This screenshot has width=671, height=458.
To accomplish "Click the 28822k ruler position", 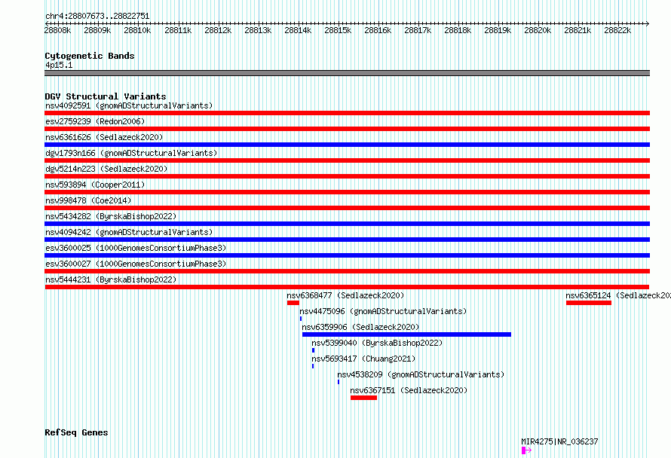I will 617,30.
